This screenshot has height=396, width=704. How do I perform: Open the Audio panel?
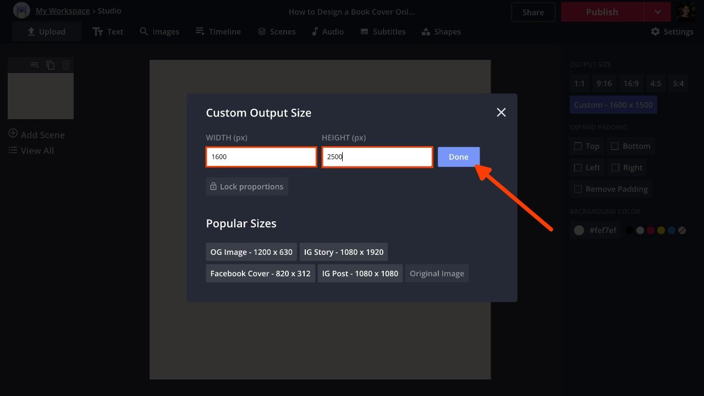click(328, 32)
